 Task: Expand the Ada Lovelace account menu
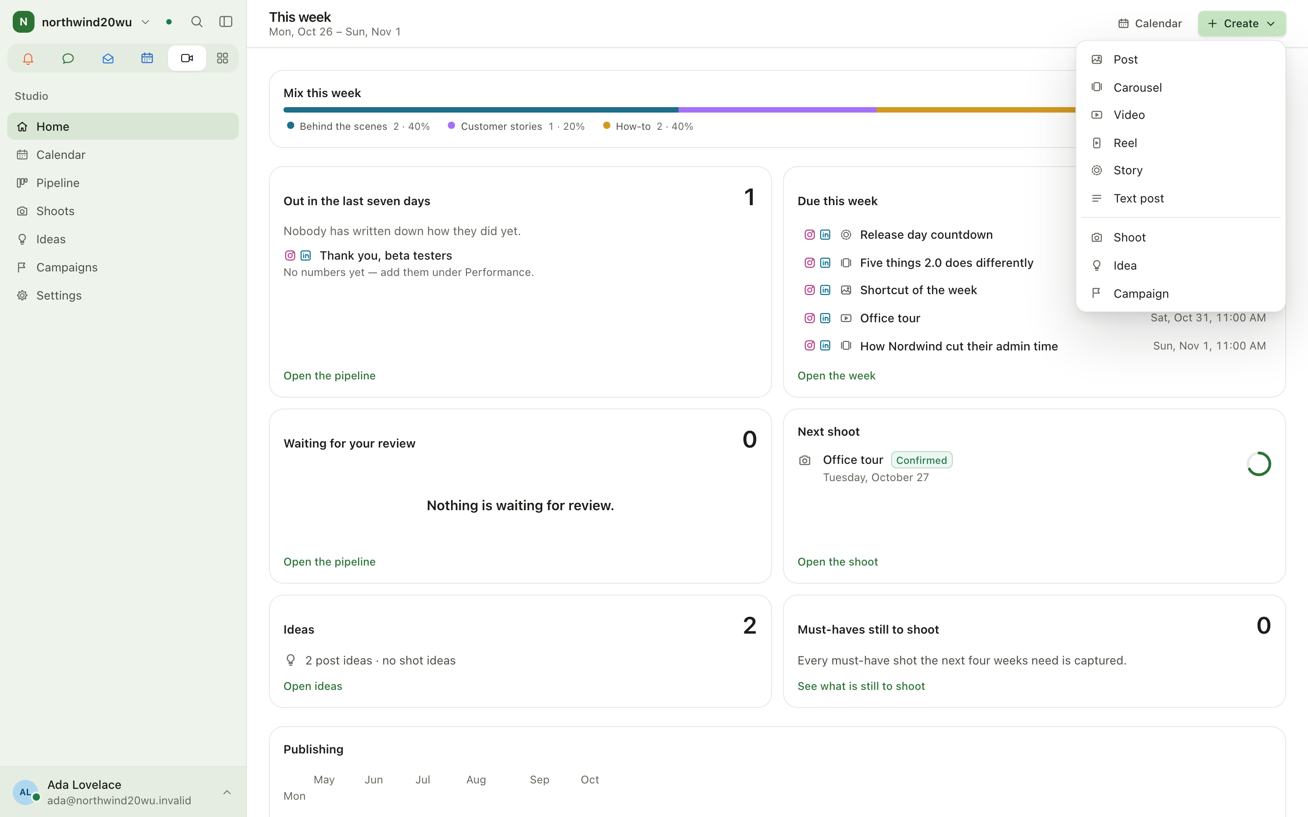pos(123,792)
